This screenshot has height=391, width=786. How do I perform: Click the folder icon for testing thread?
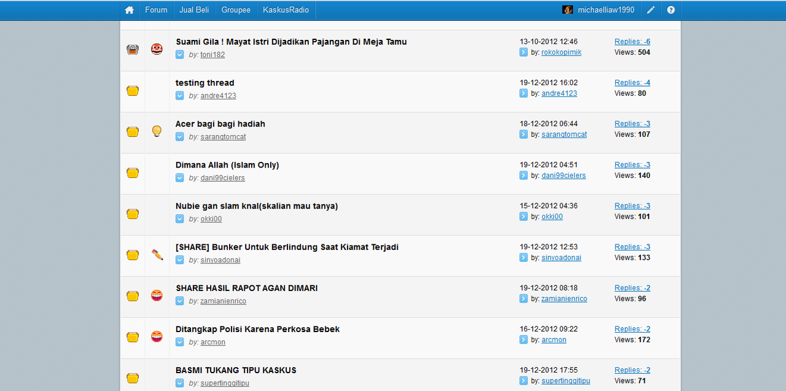132,90
